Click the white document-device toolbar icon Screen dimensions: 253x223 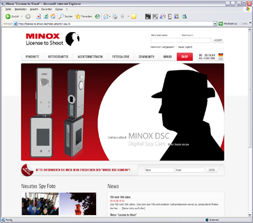(x=170, y=16)
